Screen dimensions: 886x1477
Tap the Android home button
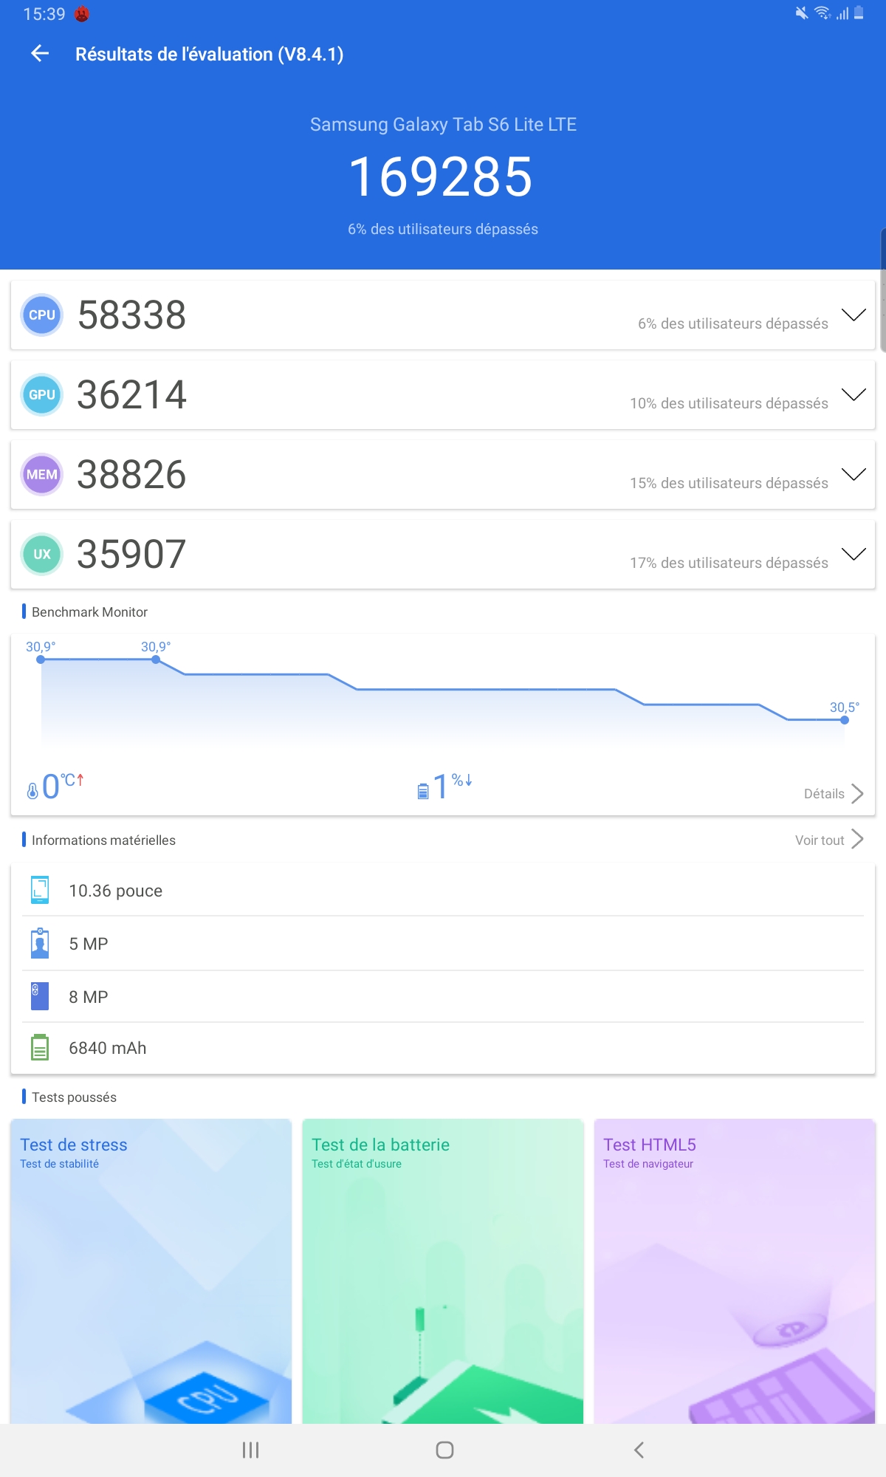point(444,1450)
